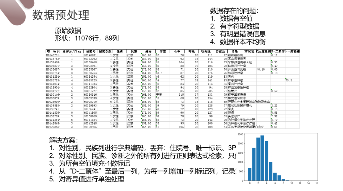
Task: Click the diagnosis cell 开角型青光眼
Action: pyautogui.click(x=237, y=69)
